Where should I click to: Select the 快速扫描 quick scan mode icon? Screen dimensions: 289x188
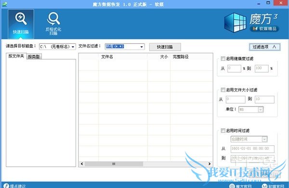pyautogui.click(x=21, y=24)
